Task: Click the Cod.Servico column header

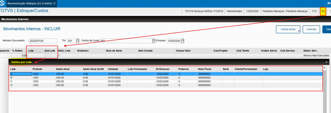Action: tap(287, 51)
